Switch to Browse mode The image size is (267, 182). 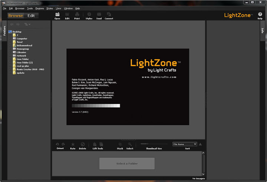tap(16, 16)
